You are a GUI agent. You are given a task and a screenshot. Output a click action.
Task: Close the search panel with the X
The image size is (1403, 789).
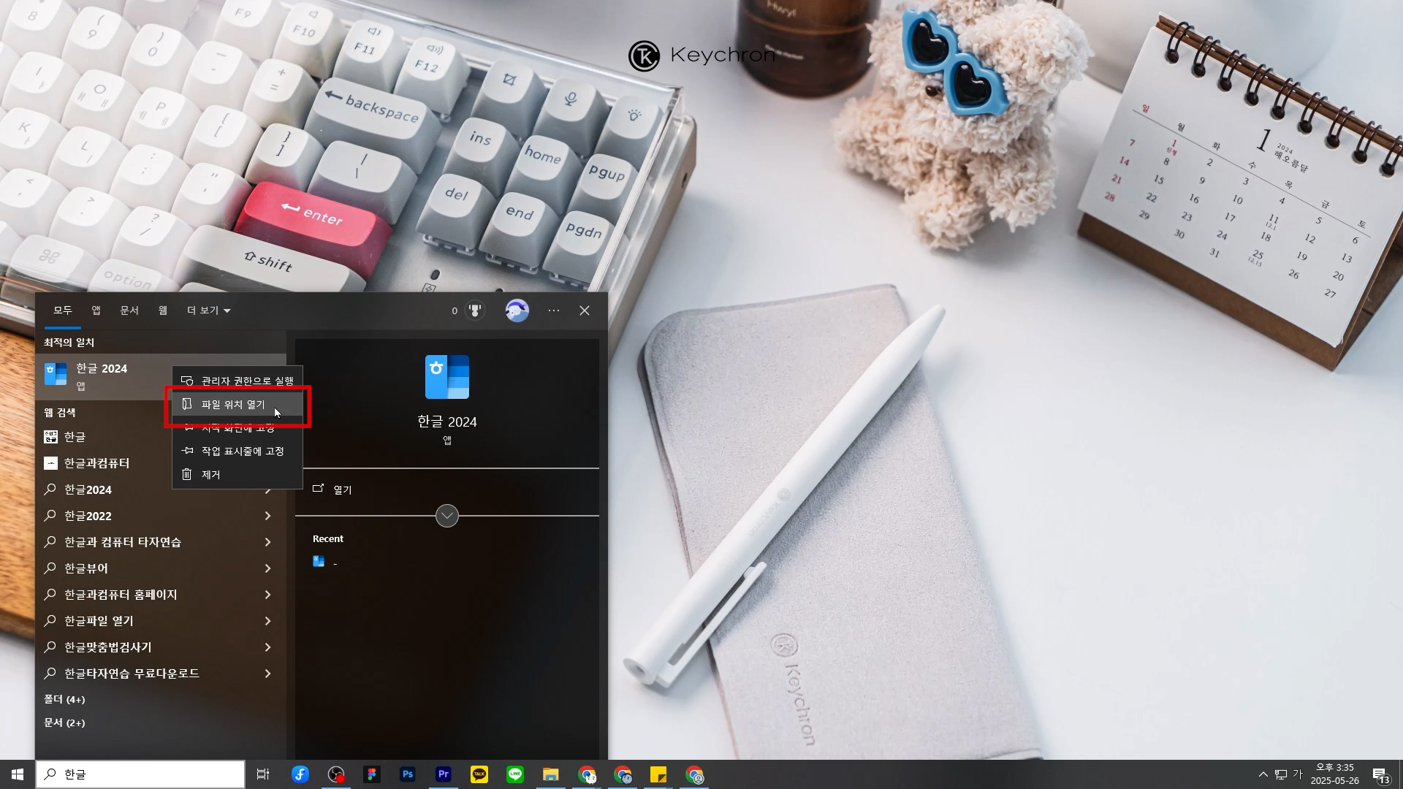point(585,310)
